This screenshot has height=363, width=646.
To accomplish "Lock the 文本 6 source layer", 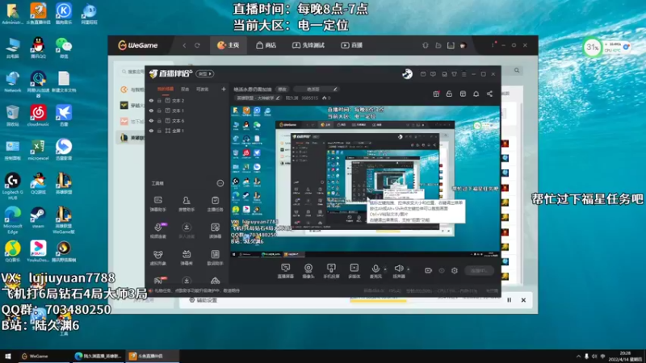I will (159, 120).
